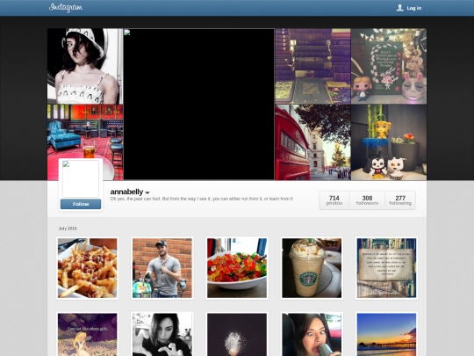Open the woman drinking from can photo
This screenshot has height=356, width=474.
tap(312, 335)
